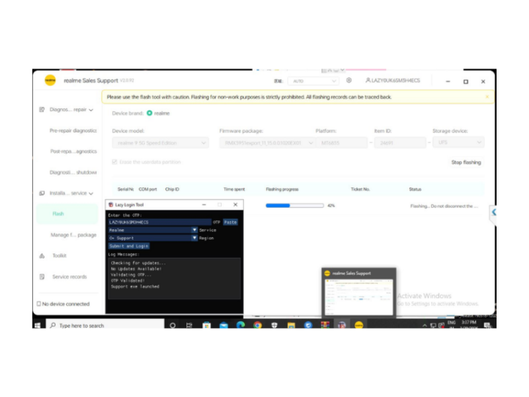Click the Flashing progress column header

coord(282,189)
